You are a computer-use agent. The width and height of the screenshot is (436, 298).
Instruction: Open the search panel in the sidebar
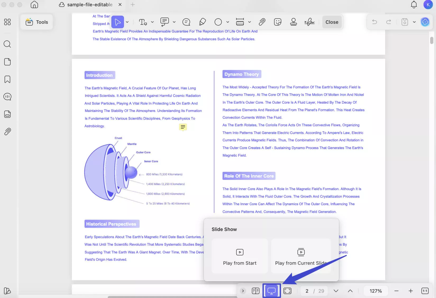coord(7,44)
